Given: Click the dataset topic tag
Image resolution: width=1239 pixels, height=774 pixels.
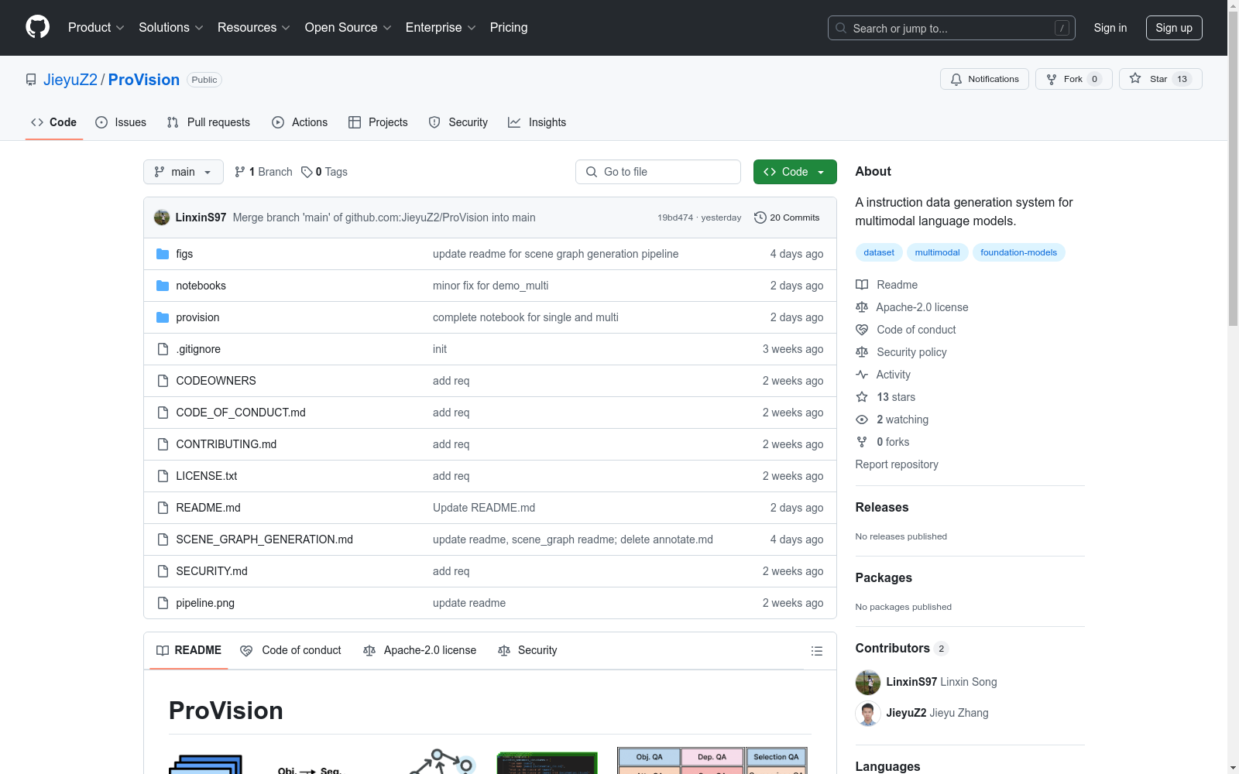Looking at the screenshot, I should click(879, 252).
